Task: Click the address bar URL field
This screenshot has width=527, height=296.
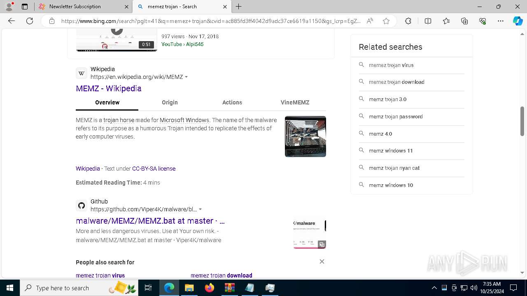Action: click(x=211, y=21)
